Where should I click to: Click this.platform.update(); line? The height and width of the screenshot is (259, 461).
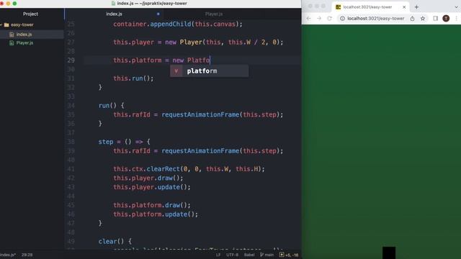[156, 214]
